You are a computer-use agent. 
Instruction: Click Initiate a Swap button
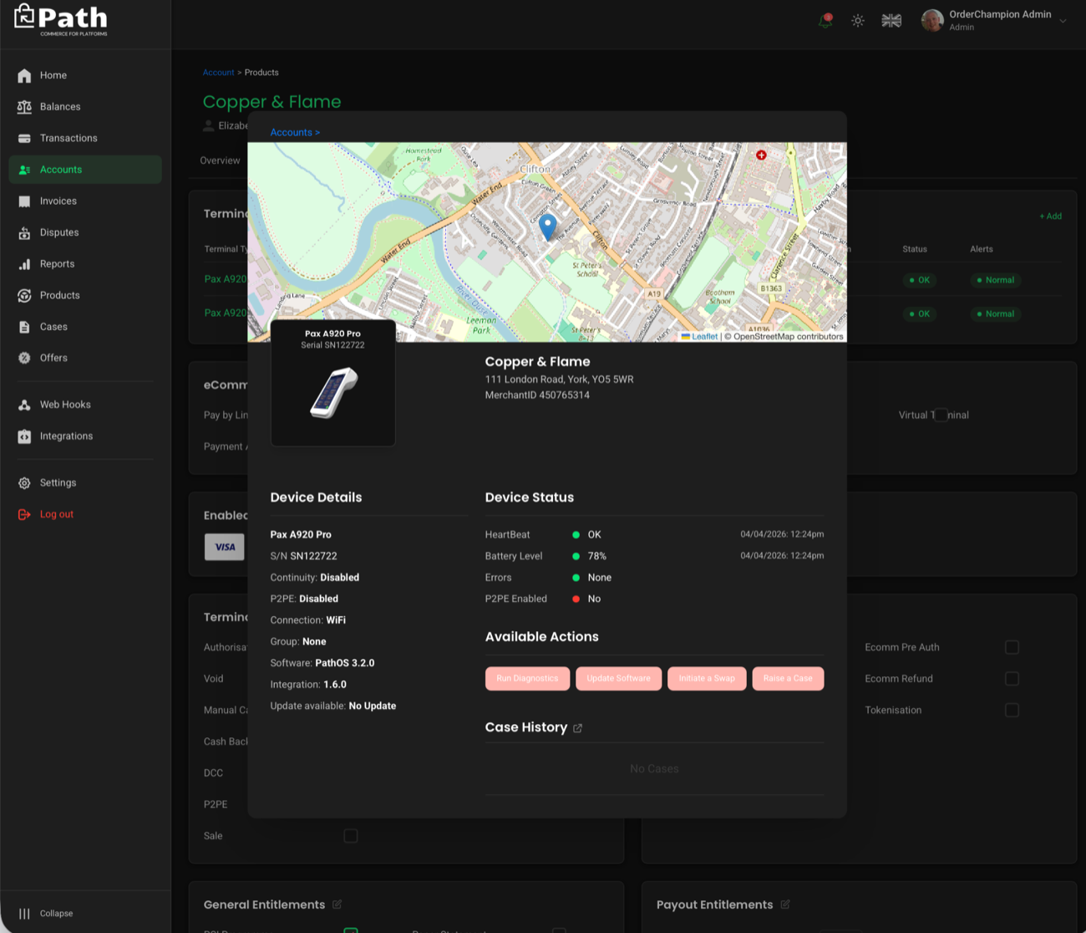707,679
